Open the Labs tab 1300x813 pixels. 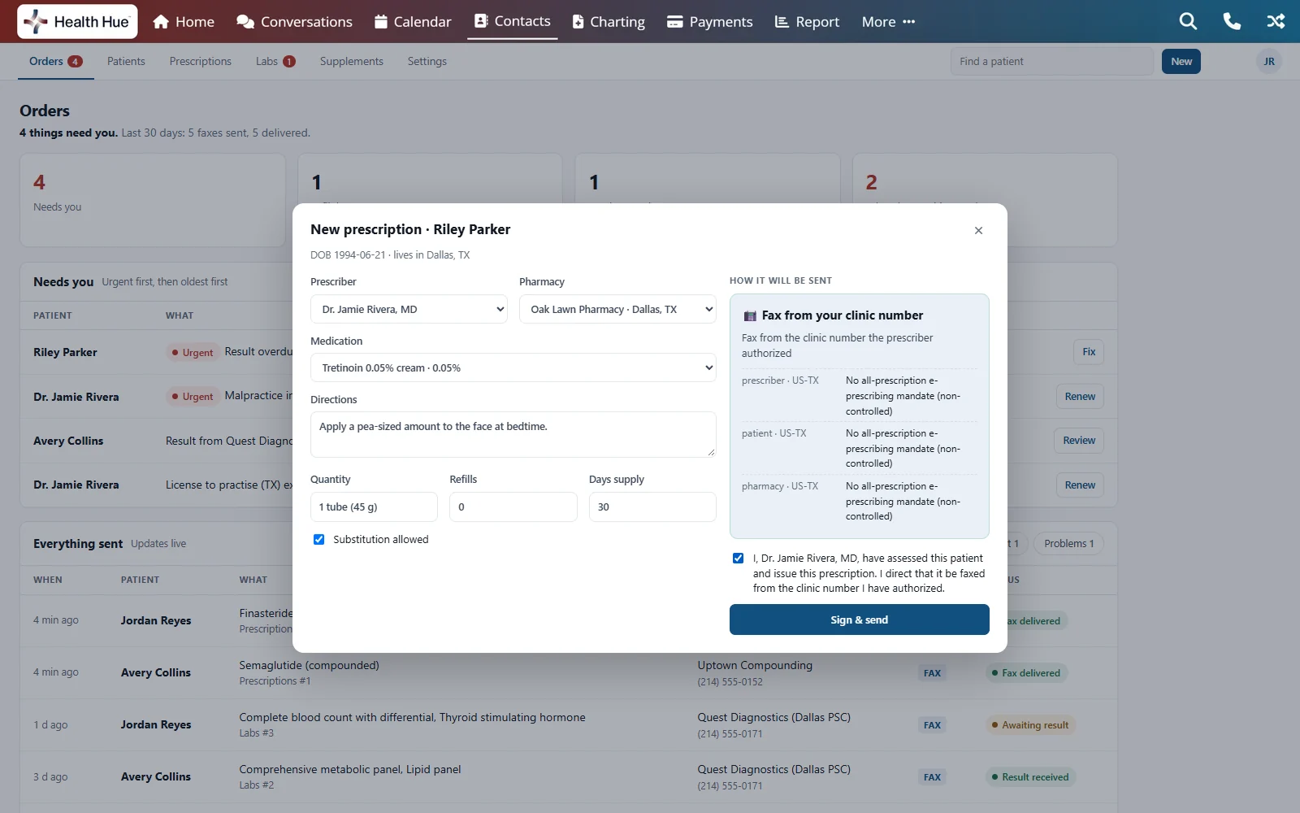(275, 62)
